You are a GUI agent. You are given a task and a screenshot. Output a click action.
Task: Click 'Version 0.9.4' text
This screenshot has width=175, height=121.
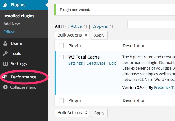click(134, 87)
